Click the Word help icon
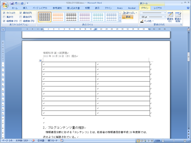 pyautogui.click(x=188, y=8)
